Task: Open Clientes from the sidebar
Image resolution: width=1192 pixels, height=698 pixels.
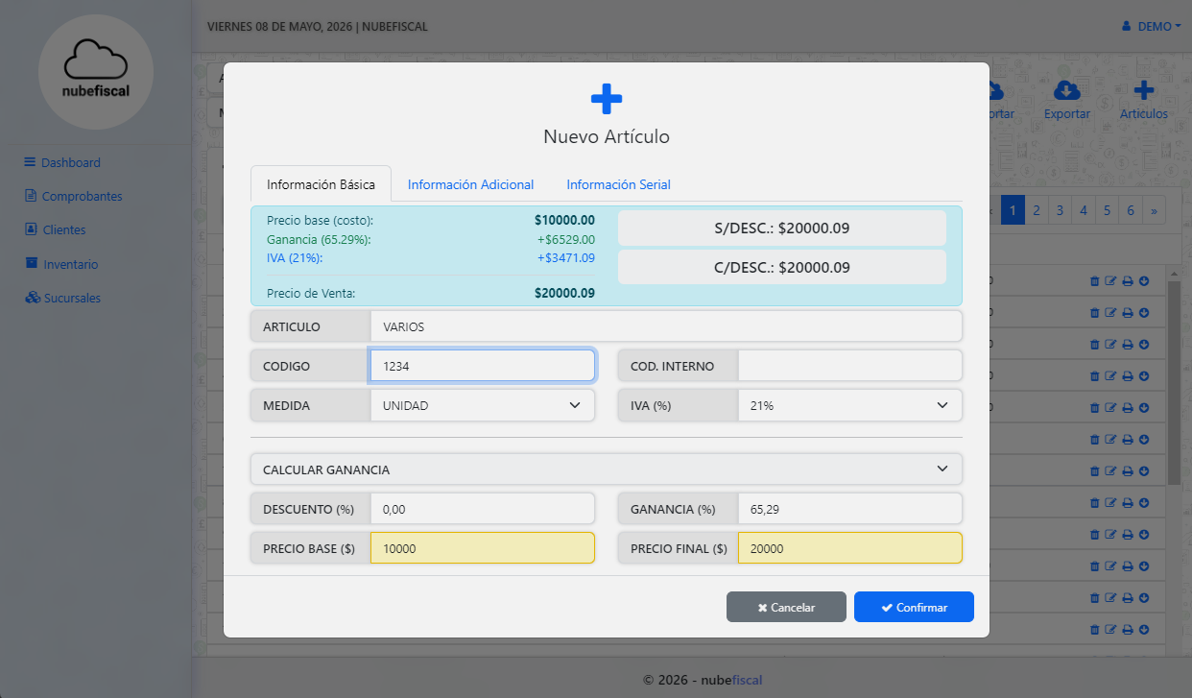Action: pyautogui.click(x=55, y=229)
